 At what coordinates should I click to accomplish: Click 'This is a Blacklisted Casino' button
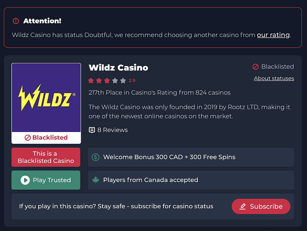pyautogui.click(x=46, y=157)
